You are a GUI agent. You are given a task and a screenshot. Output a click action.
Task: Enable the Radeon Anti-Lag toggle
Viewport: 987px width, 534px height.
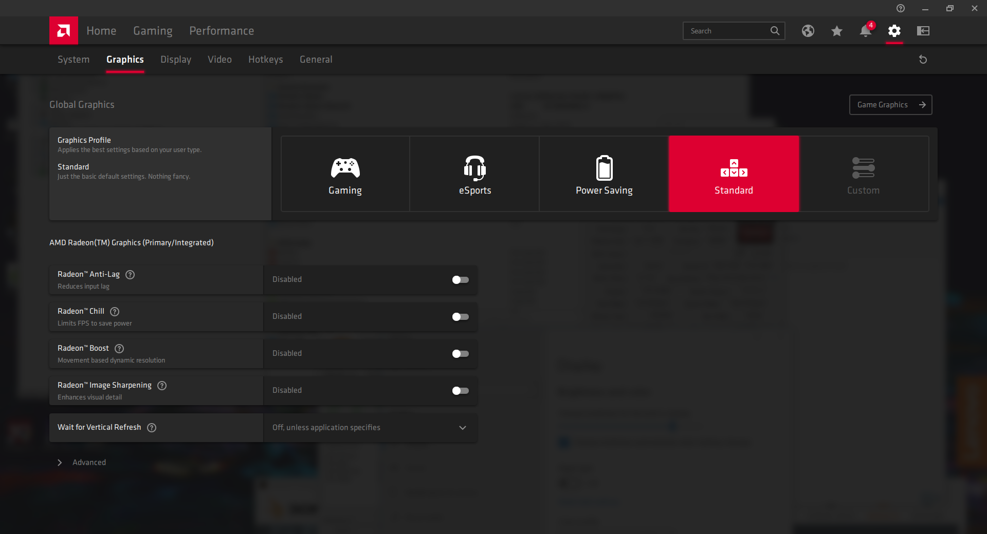click(460, 280)
